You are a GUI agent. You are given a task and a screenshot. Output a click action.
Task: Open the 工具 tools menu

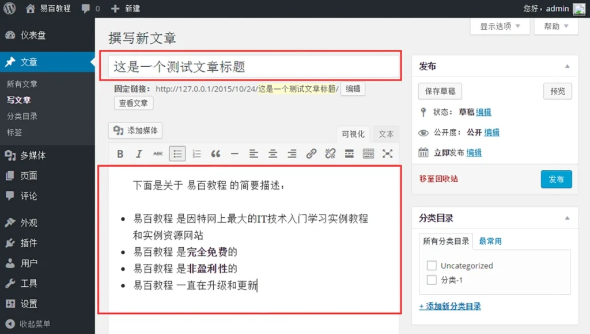point(47,283)
